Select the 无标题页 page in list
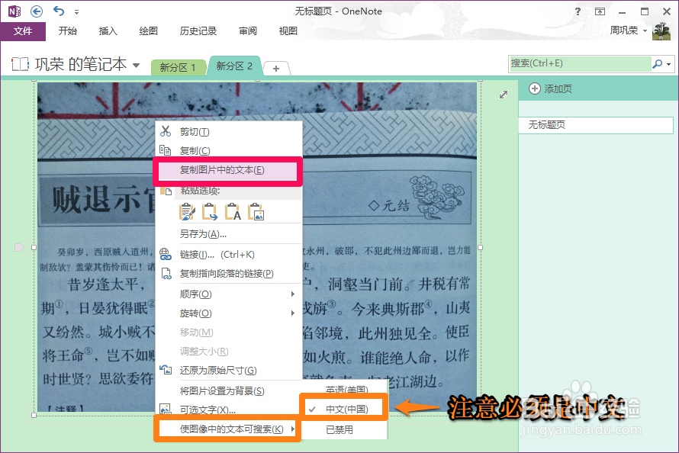679x453 pixels. pos(596,125)
